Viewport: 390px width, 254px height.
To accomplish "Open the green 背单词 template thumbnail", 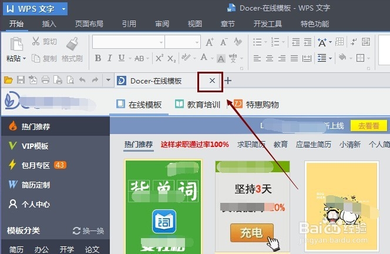I will [x=163, y=207].
